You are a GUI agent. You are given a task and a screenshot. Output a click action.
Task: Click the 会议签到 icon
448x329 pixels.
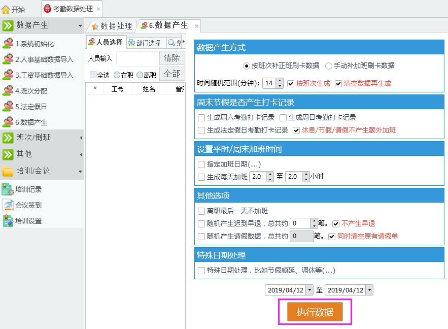coord(8,205)
